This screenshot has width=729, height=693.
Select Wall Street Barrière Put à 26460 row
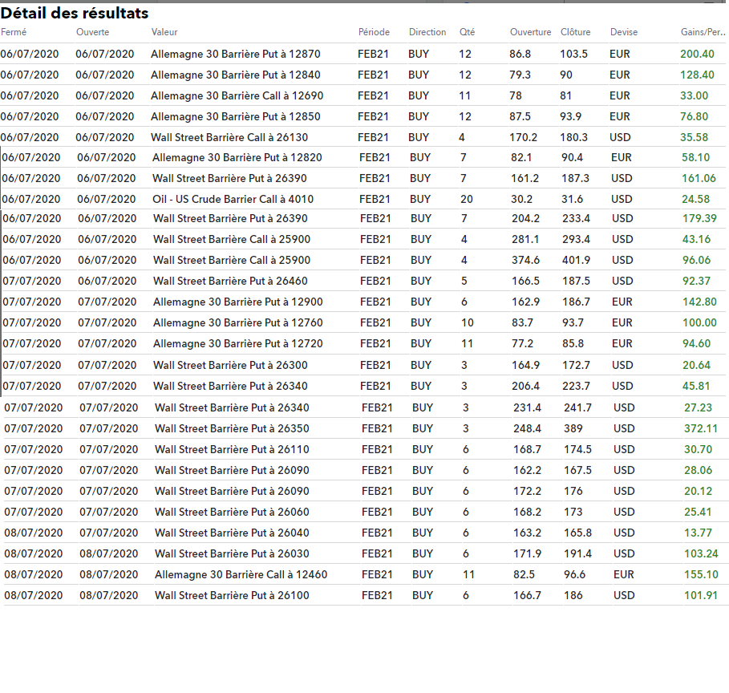click(364, 282)
